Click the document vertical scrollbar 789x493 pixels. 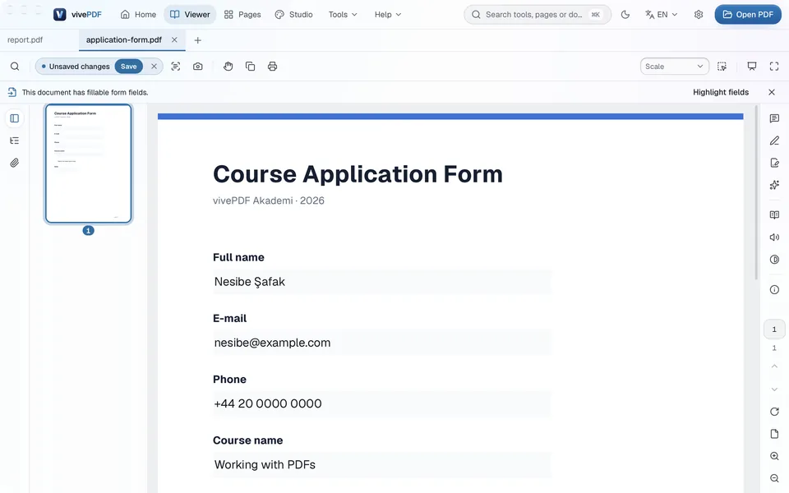(756, 192)
